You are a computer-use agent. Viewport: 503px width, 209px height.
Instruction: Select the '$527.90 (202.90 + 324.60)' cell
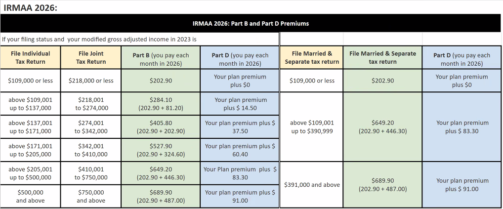(161, 150)
